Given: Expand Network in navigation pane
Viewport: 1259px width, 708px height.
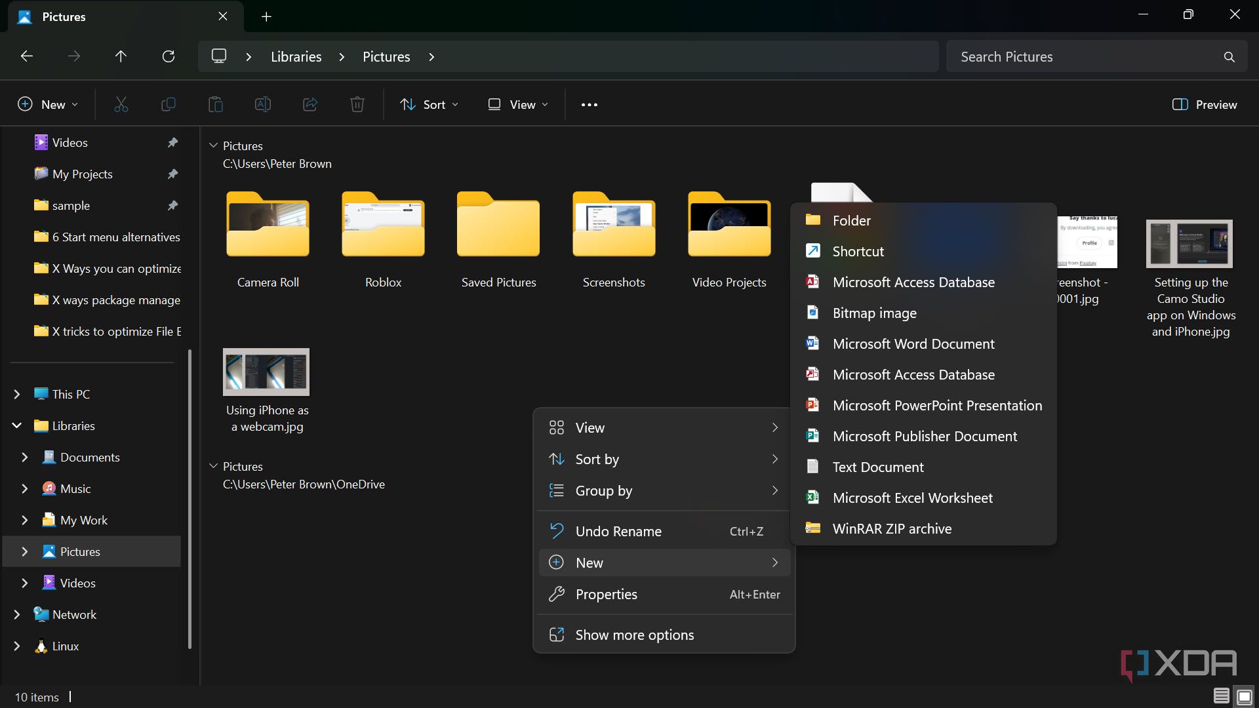Looking at the screenshot, I should pos(17,614).
